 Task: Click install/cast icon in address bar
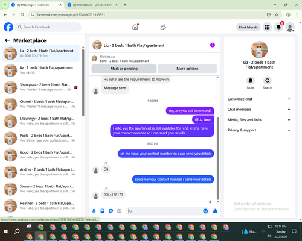point(269,14)
